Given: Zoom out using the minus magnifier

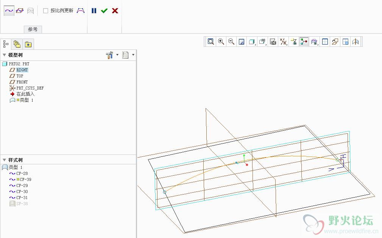Looking at the screenshot, I should point(231,42).
